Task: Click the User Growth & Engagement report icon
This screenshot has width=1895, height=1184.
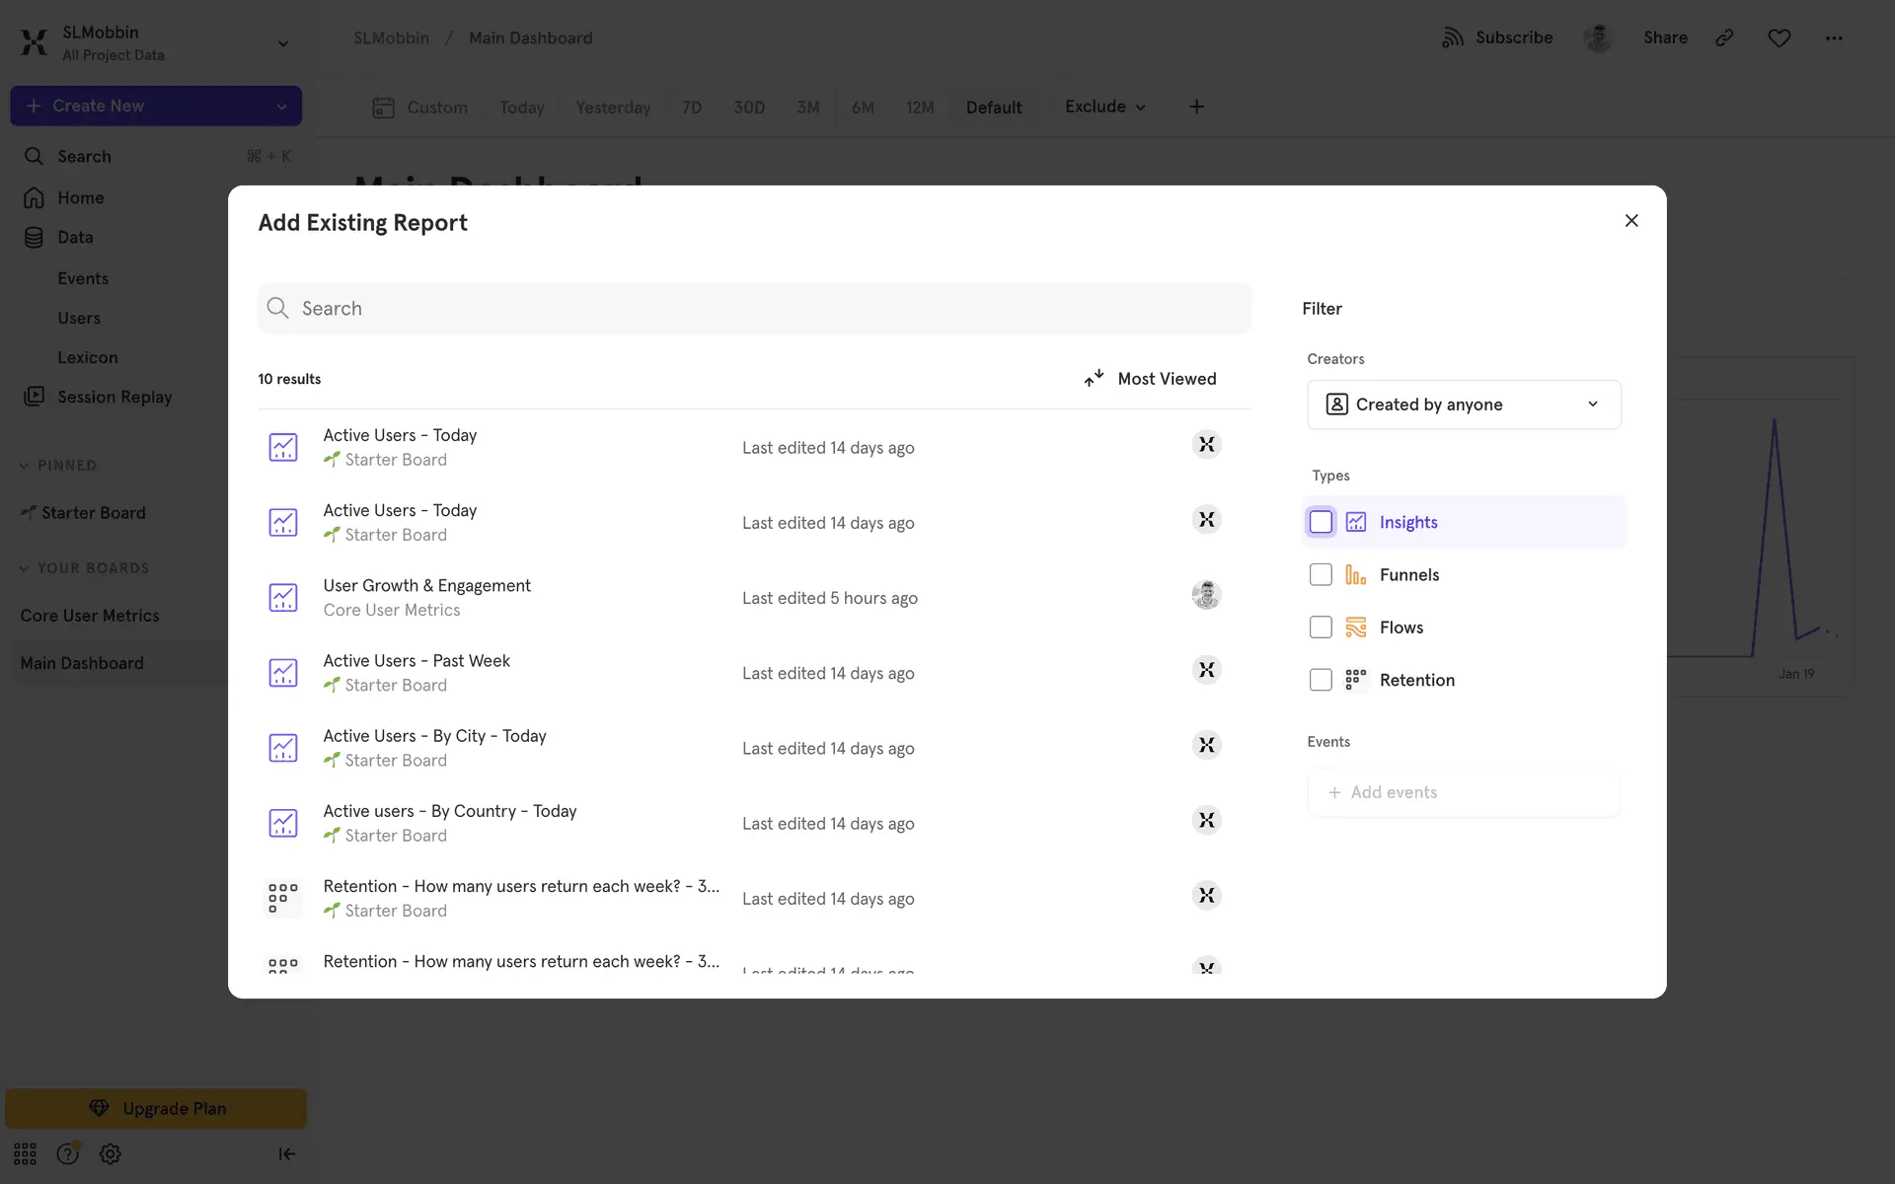Action: [283, 598]
